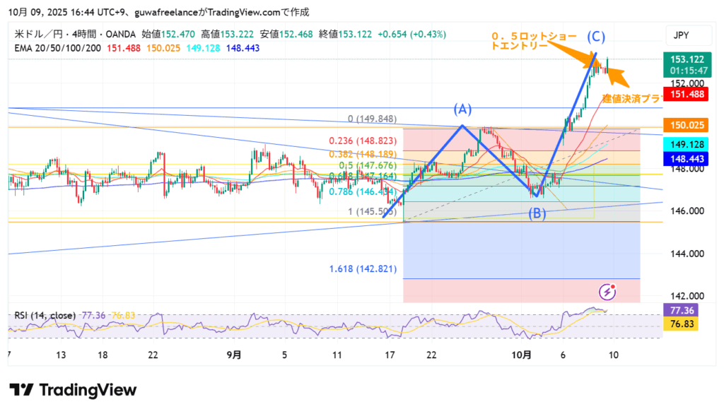Select the (C) wave label
The height and width of the screenshot is (414, 724).
coord(596,35)
